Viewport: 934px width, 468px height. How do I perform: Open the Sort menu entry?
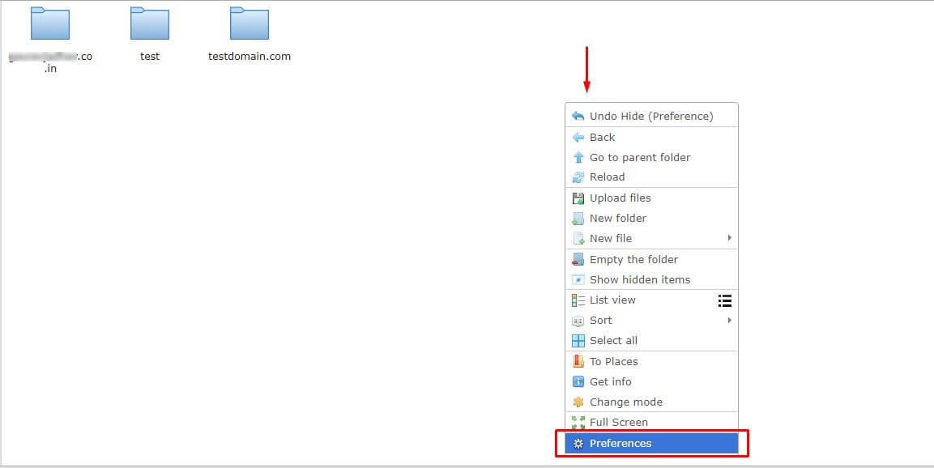click(651, 321)
